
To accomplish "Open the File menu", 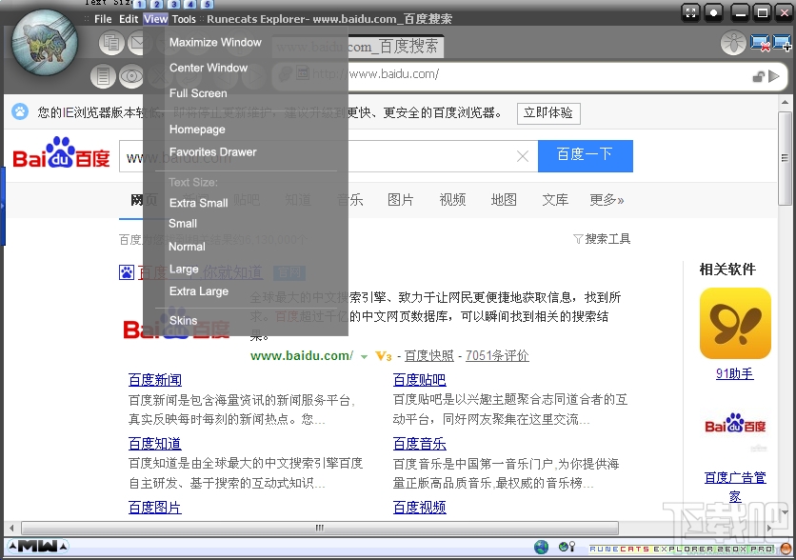I will point(103,19).
